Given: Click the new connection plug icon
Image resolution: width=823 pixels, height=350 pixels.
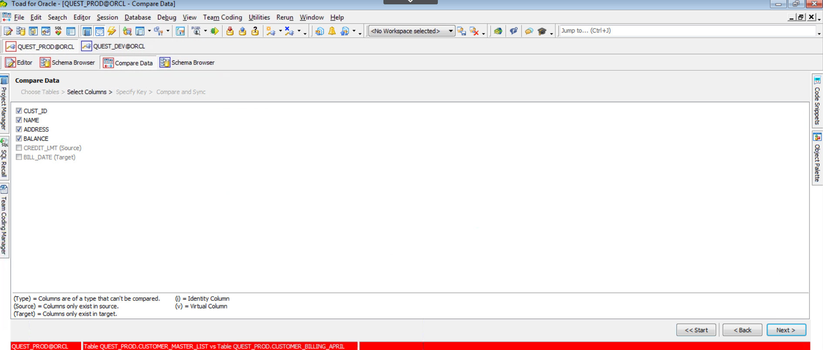Looking at the screenshot, I should click(x=271, y=31).
